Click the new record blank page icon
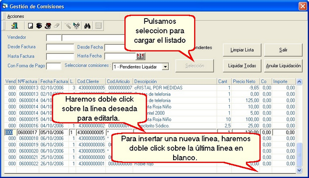 tap(31, 26)
